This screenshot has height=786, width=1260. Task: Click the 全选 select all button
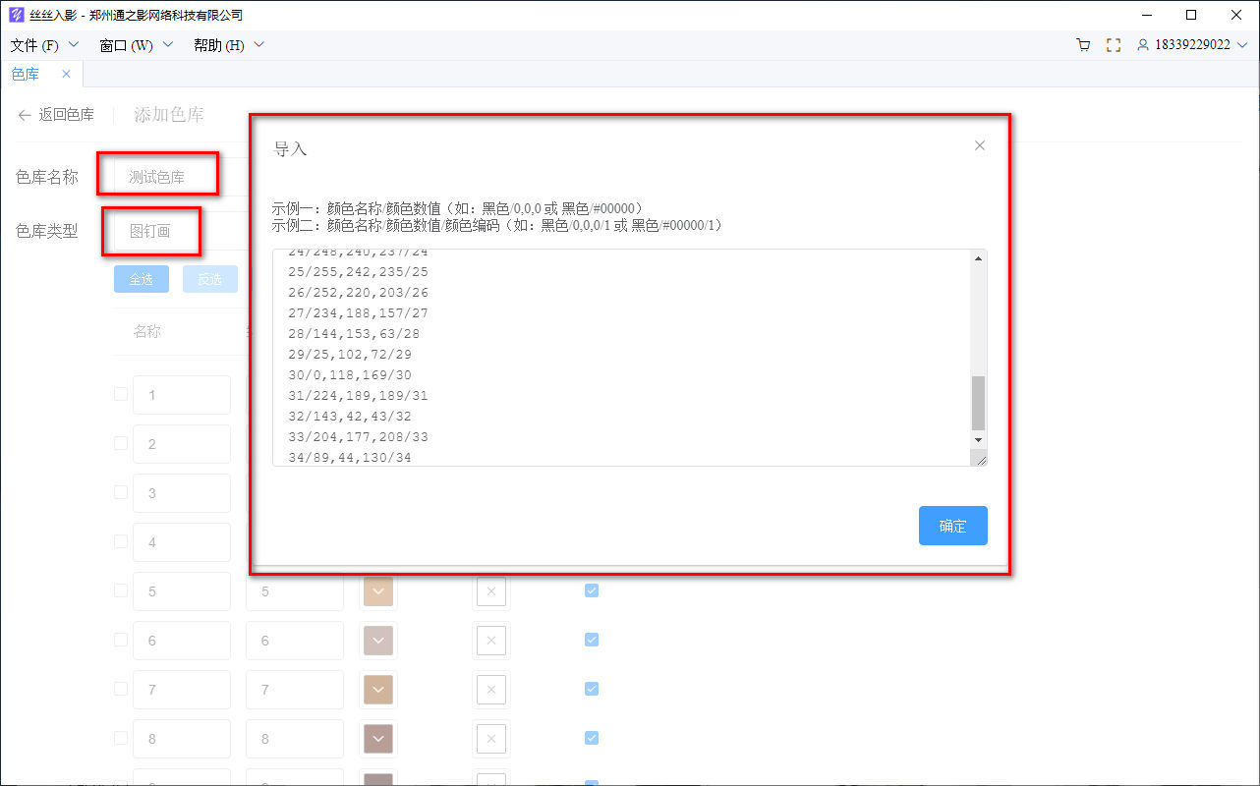(141, 279)
